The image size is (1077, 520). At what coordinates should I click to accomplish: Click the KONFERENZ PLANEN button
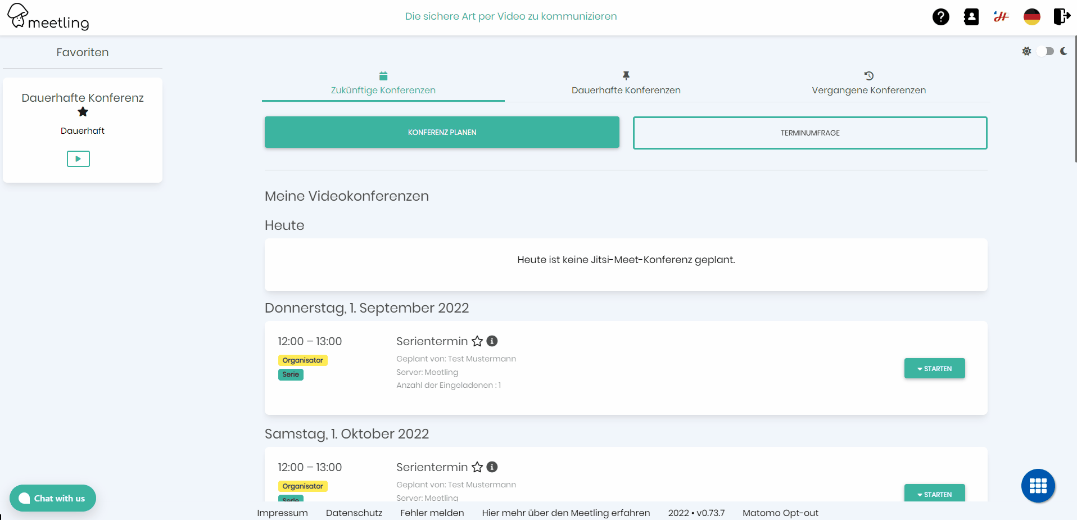[442, 132]
